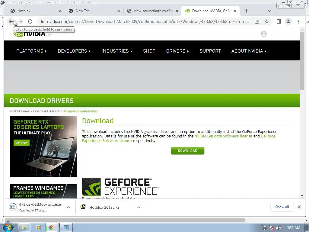Reload the NVIDIA page

[30, 21]
